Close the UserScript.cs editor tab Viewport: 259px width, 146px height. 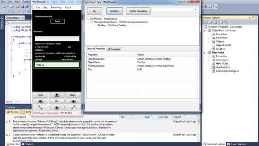tap(23, 18)
